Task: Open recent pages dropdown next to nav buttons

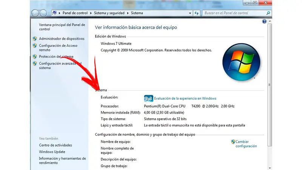Action: coord(49,13)
